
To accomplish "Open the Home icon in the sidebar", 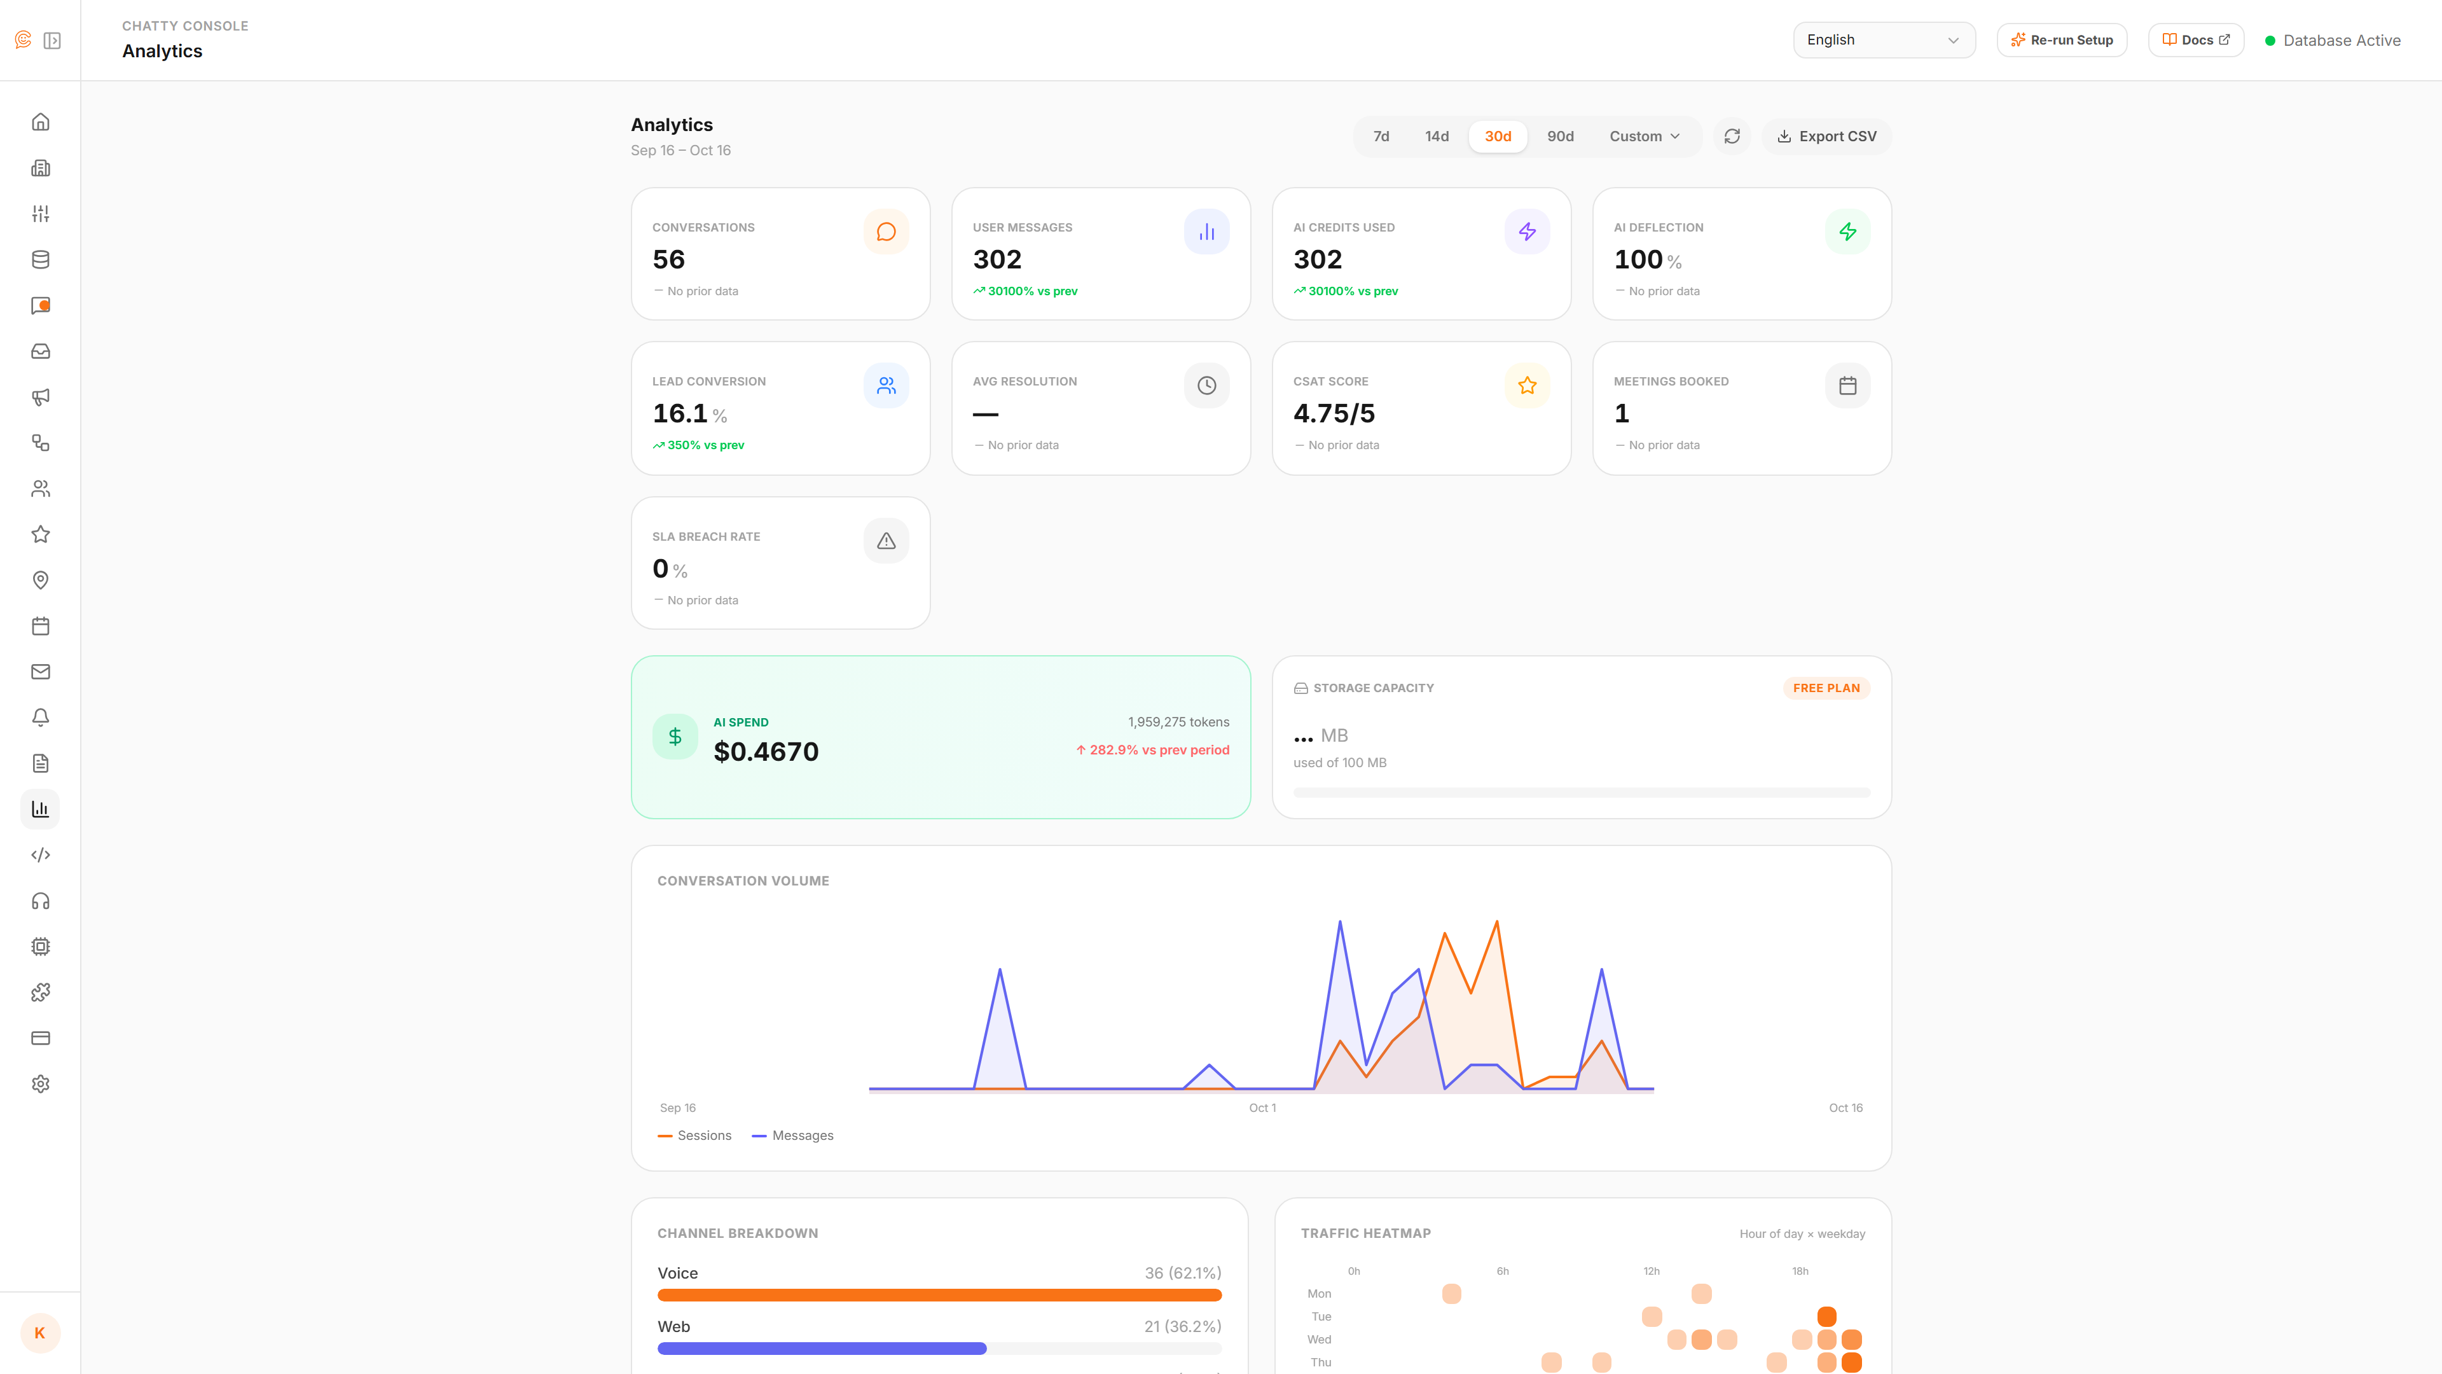I will (41, 122).
